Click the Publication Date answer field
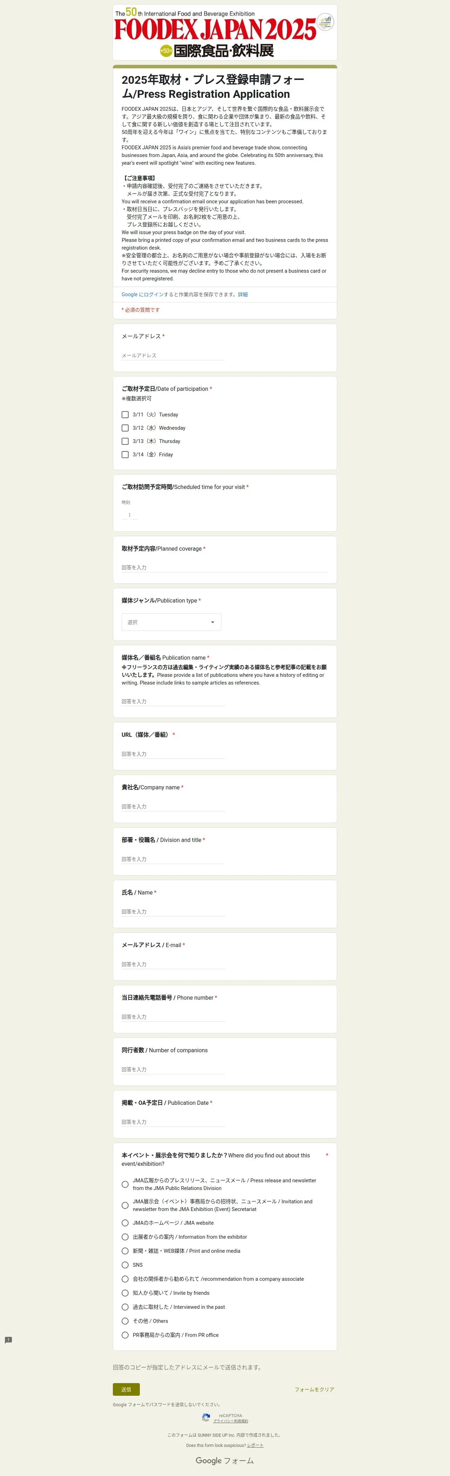 click(173, 1122)
